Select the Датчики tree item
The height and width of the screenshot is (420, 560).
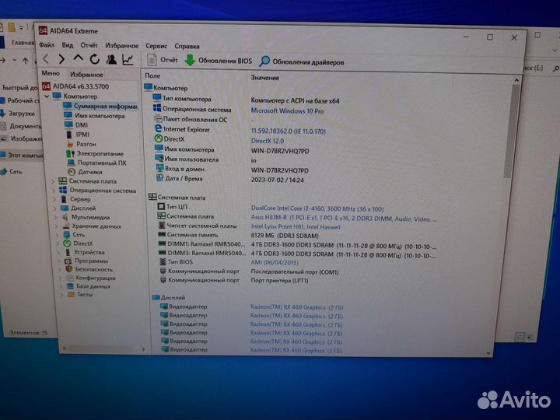point(85,172)
